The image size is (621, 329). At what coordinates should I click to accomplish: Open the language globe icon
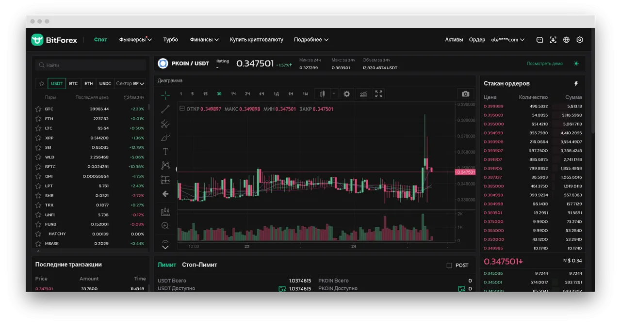[566, 40]
